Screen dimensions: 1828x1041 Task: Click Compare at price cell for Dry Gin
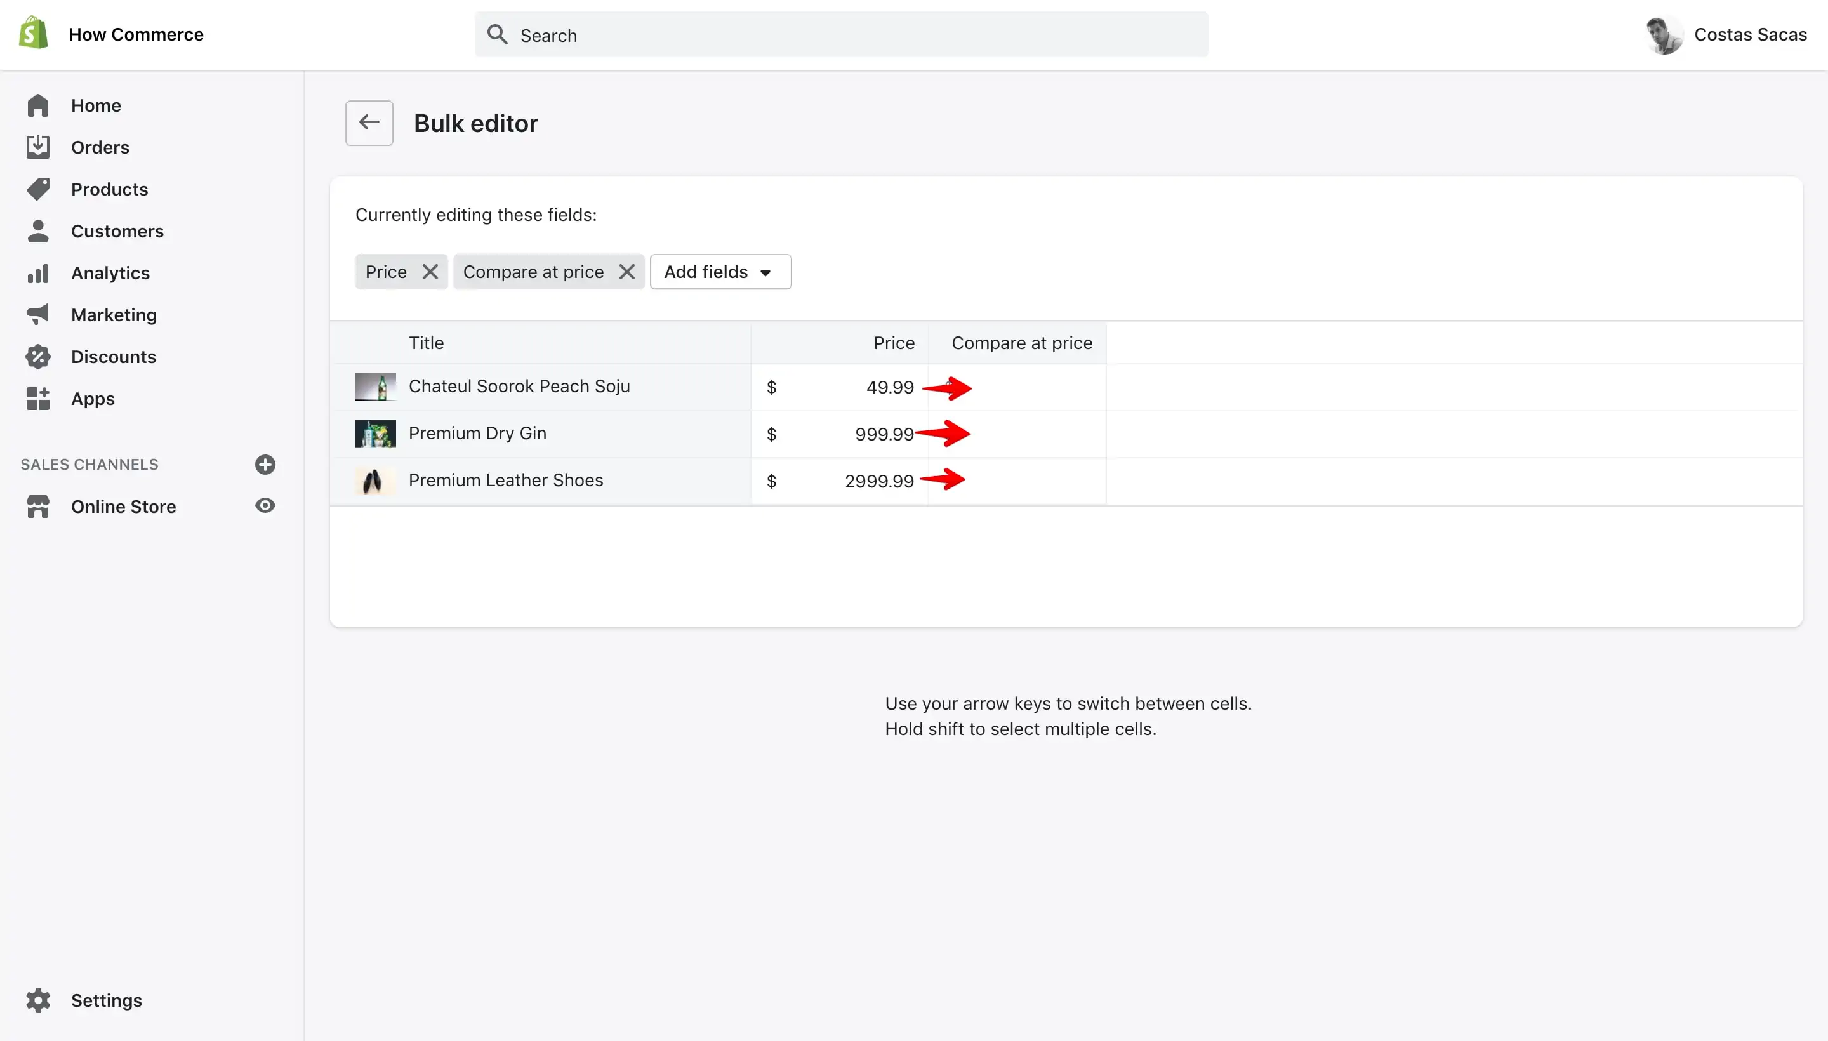click(1017, 434)
